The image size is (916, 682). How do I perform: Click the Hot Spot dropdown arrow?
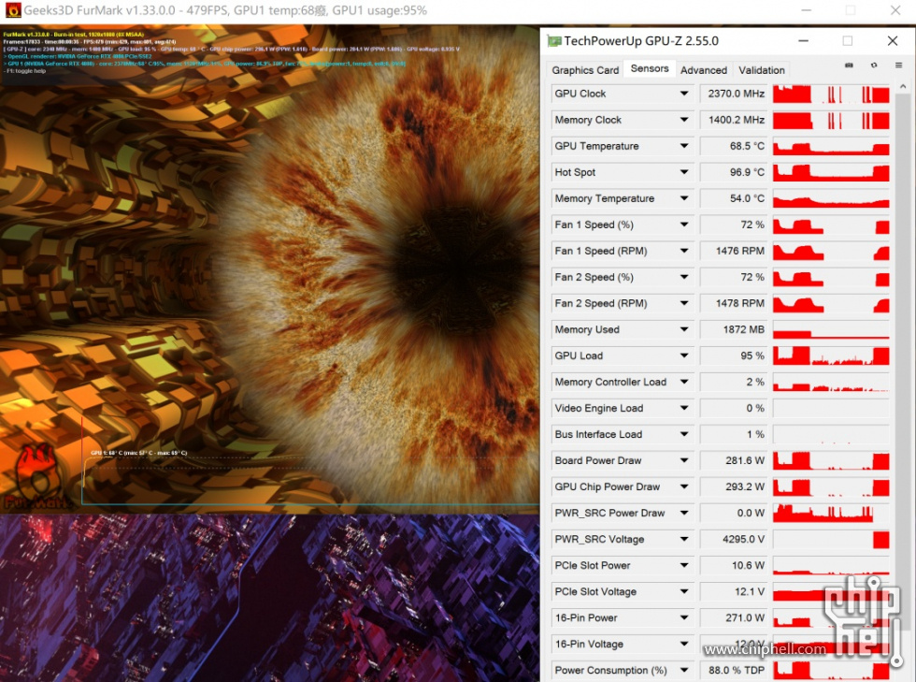point(683,172)
